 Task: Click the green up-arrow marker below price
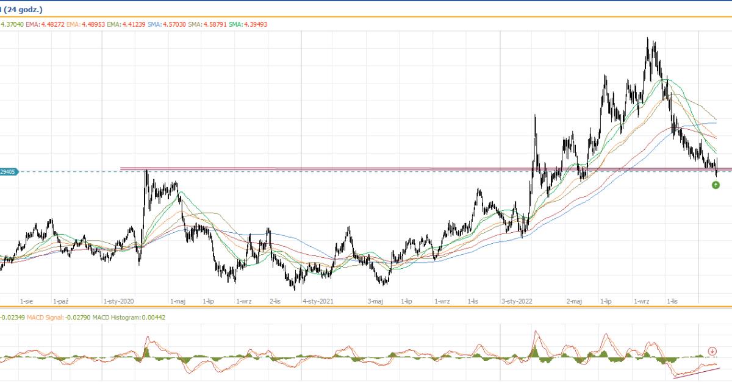click(x=716, y=185)
